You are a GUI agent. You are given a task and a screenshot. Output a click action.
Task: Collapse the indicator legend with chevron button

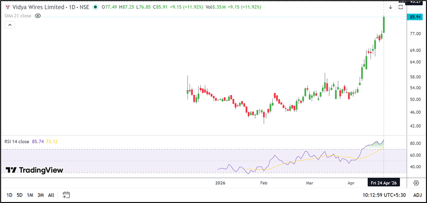coord(10,25)
